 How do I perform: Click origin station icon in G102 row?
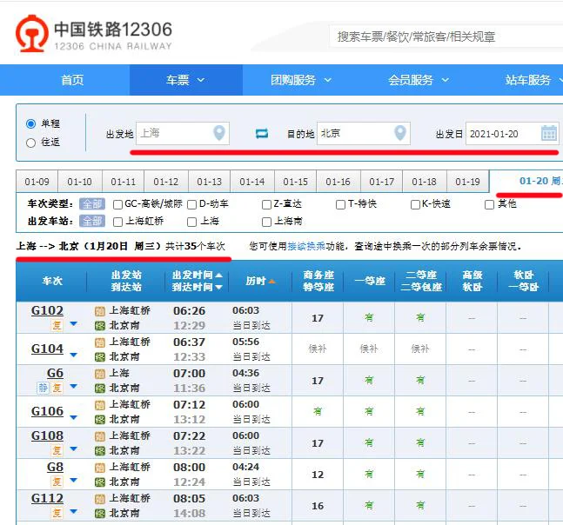pos(100,311)
